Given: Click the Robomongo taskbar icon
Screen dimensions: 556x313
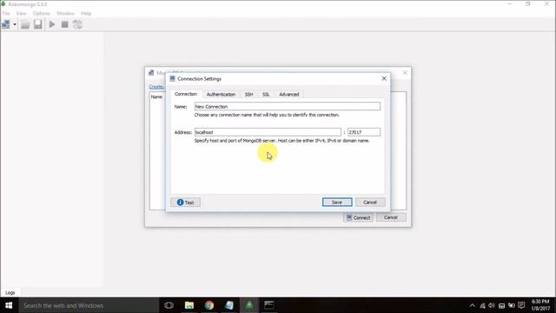Looking at the screenshot, I should [x=249, y=305].
